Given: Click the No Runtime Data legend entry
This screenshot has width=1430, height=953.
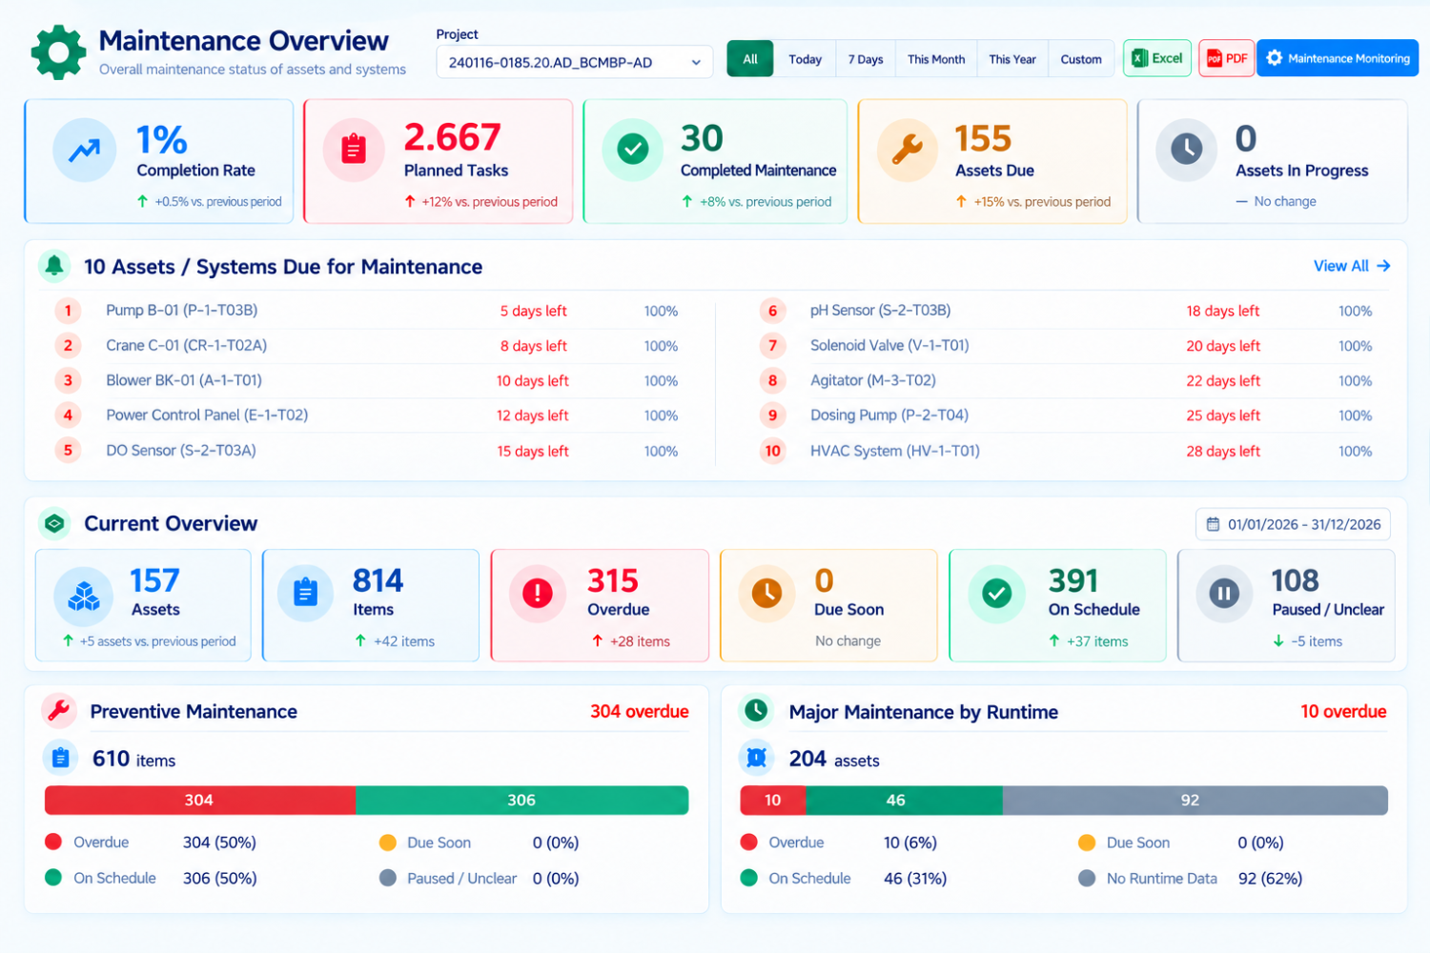Looking at the screenshot, I should (1190, 879).
